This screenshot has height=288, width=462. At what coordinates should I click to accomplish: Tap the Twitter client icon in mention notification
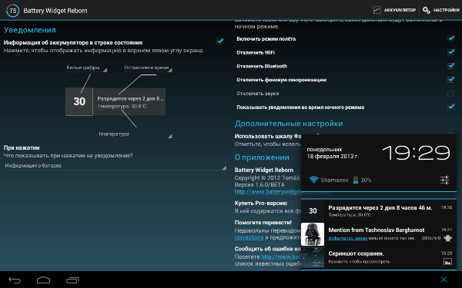(x=448, y=238)
